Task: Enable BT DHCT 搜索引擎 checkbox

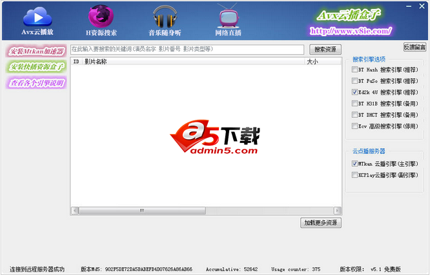Action: coord(354,115)
